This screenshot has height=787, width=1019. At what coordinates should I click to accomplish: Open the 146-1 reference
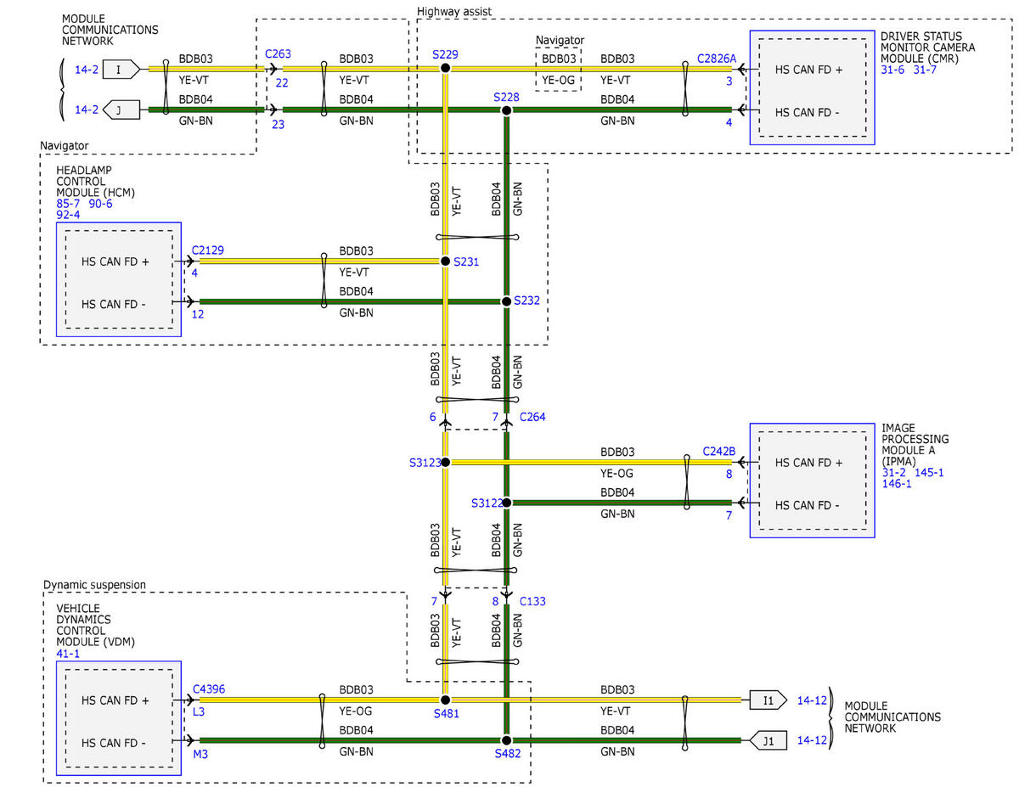tap(897, 484)
